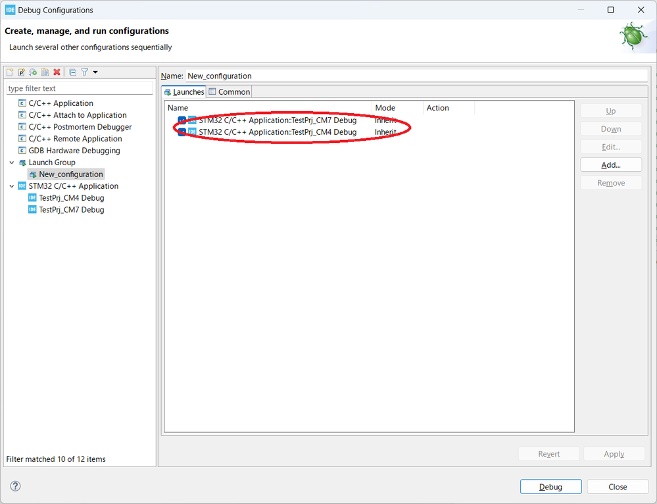Collapse the STM32 C/C++ Application tree node
This screenshot has width=657, height=504.
point(12,186)
